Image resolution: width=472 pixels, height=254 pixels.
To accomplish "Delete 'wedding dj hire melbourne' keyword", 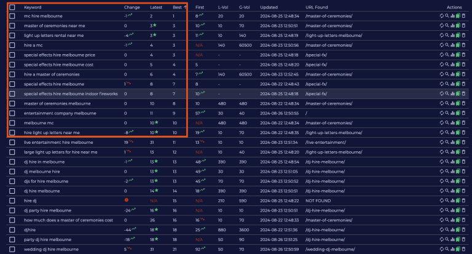I will tap(463, 249).
